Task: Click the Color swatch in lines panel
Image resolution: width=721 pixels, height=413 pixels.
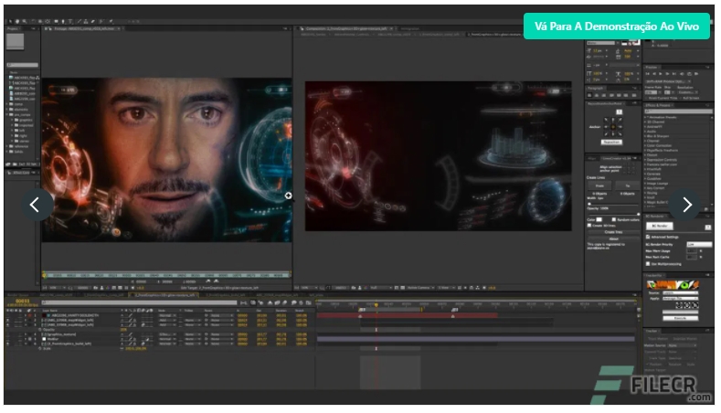Action: click(x=599, y=219)
